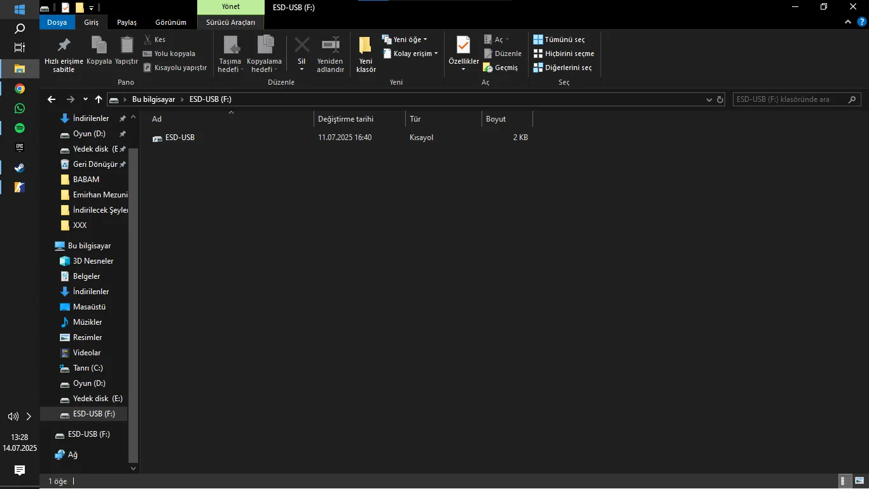Select everything with Tümünü seç
The width and height of the screenshot is (869, 489).
tap(559, 39)
